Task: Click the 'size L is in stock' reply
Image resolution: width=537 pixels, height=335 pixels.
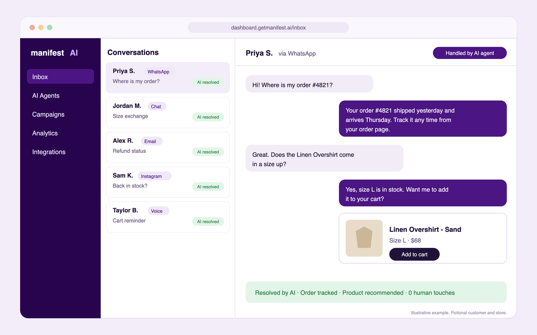Action: 423,193
